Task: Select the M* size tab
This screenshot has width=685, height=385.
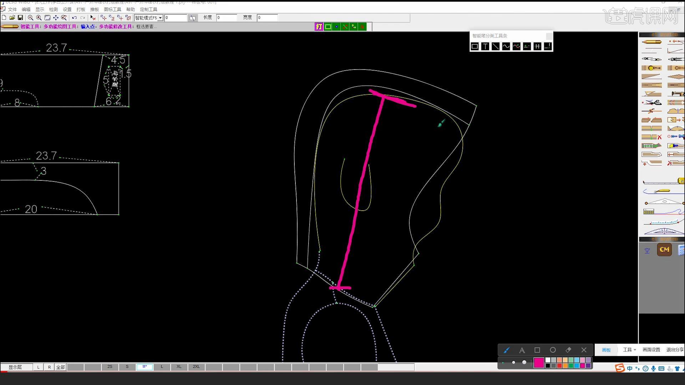Action: [x=144, y=367]
